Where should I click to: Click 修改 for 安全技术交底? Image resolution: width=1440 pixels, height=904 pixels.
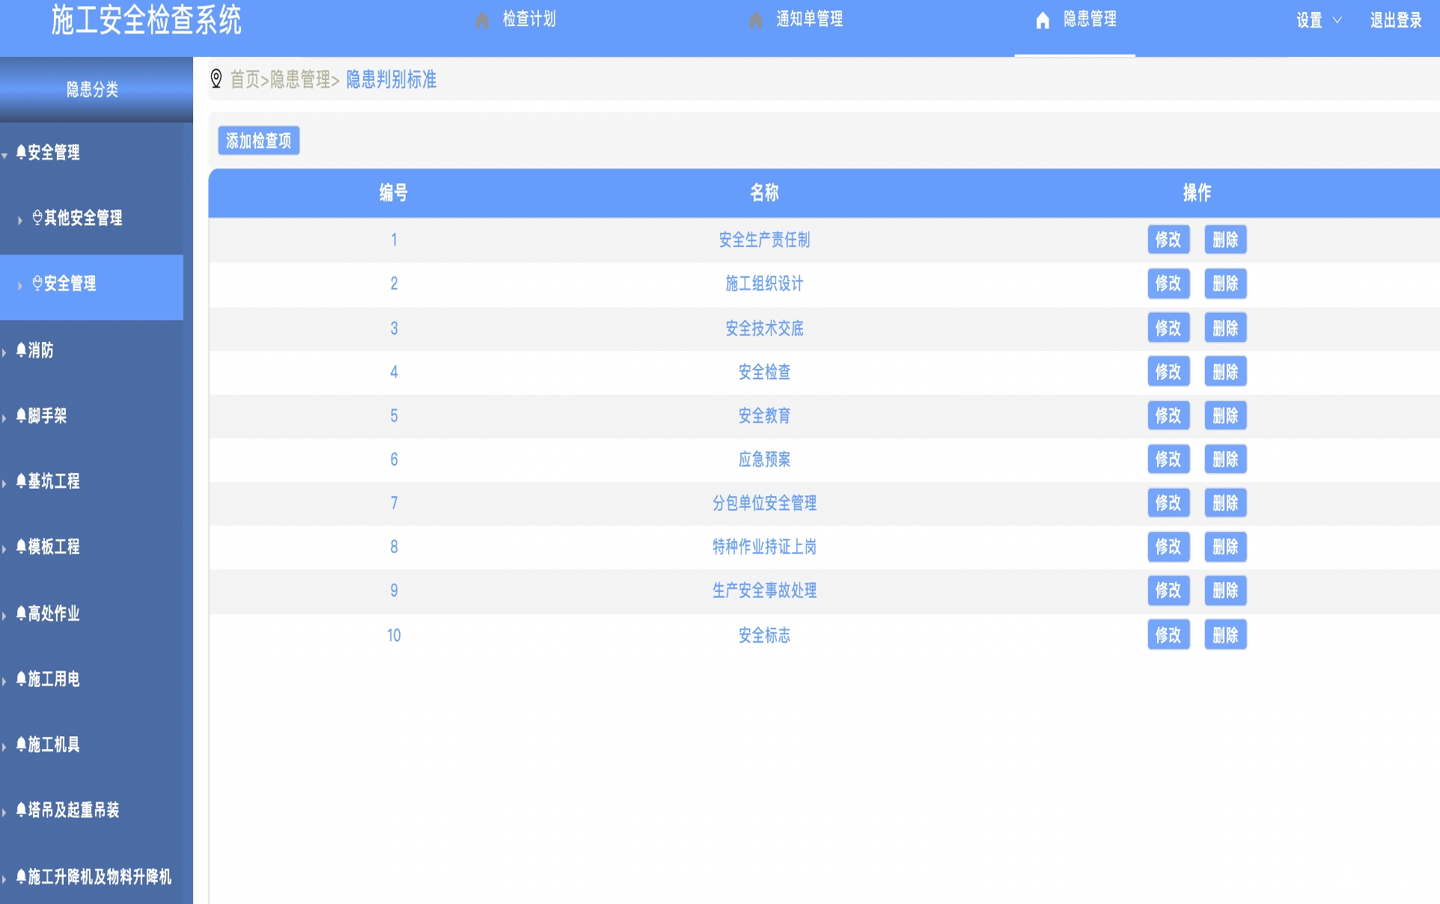coord(1168,328)
